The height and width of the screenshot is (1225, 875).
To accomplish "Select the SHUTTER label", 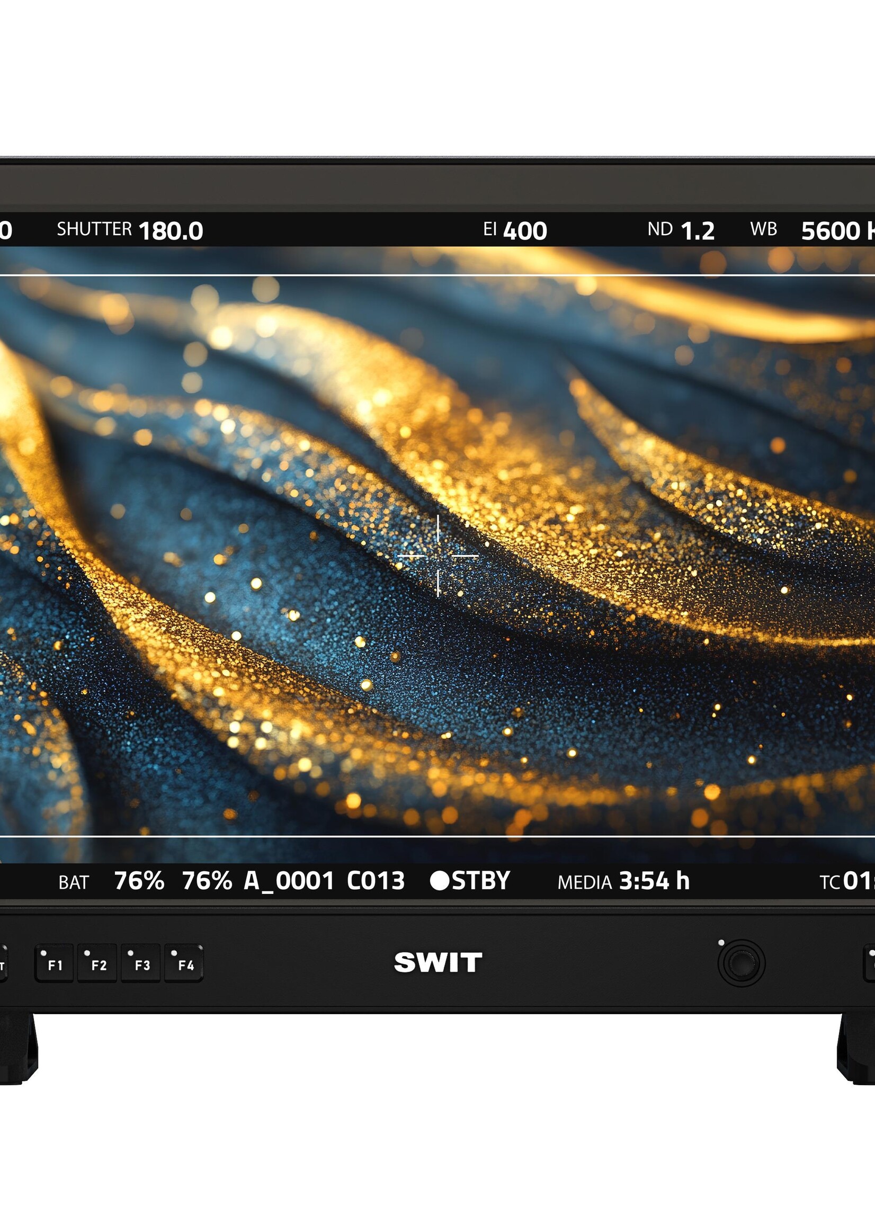I will click(x=94, y=229).
